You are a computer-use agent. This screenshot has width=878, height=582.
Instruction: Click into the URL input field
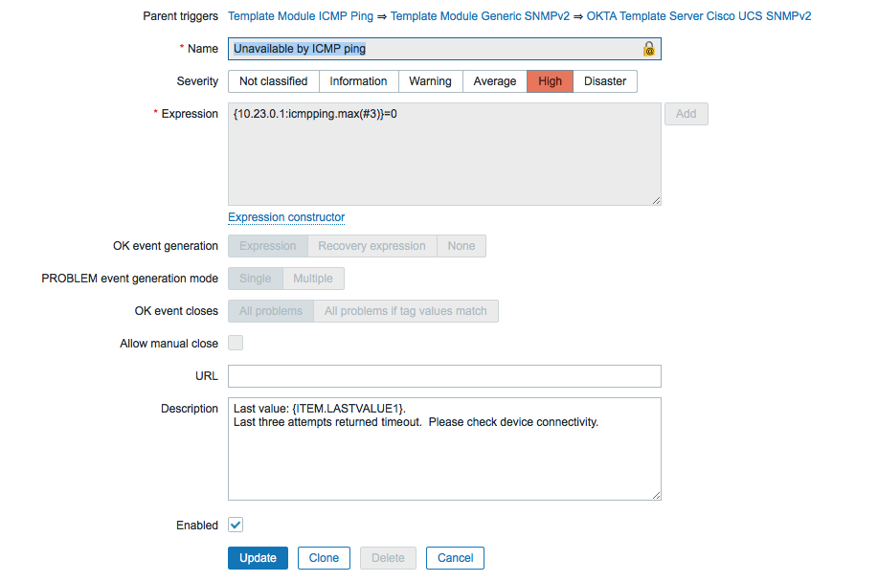[x=444, y=376]
